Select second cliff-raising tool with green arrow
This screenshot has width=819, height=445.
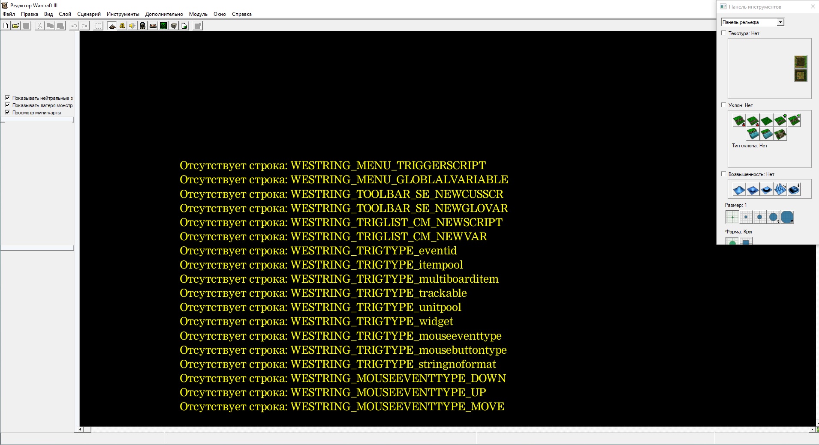coord(794,121)
